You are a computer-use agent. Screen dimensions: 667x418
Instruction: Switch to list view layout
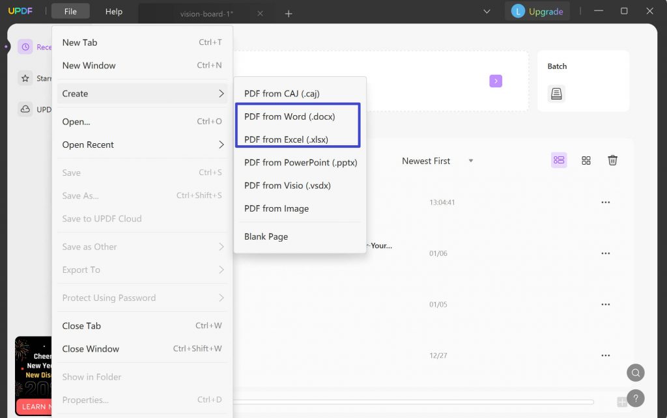pos(559,160)
